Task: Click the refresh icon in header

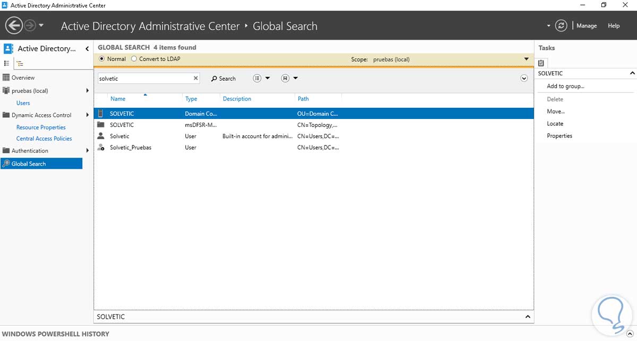Action: [x=561, y=25]
